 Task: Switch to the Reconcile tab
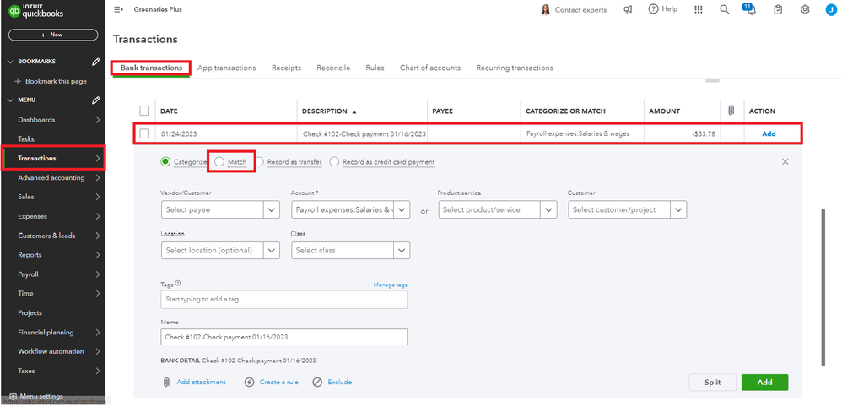click(x=333, y=68)
